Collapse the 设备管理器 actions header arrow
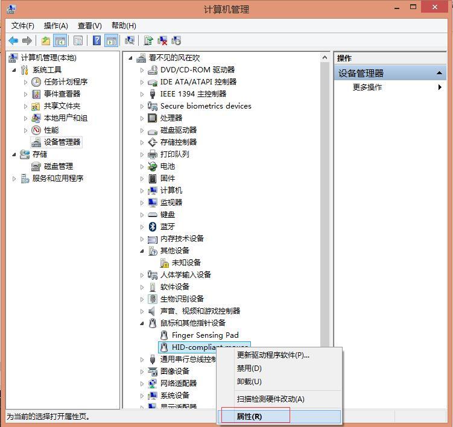Viewport: 453px width, 427px height. [440, 73]
